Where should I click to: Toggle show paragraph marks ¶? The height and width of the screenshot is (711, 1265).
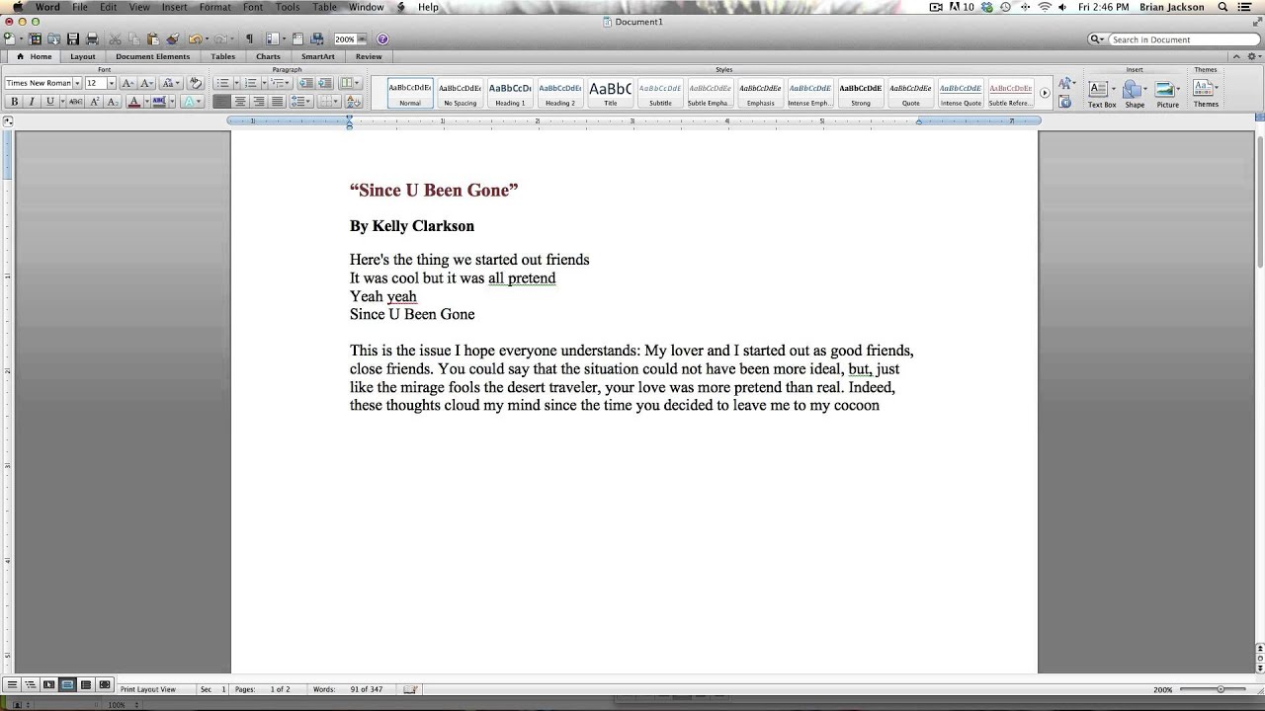(249, 39)
